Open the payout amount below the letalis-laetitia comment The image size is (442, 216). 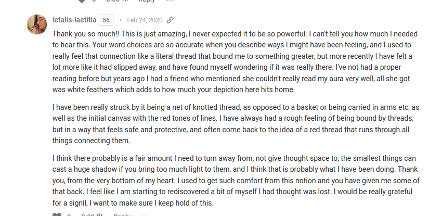[92, 215]
